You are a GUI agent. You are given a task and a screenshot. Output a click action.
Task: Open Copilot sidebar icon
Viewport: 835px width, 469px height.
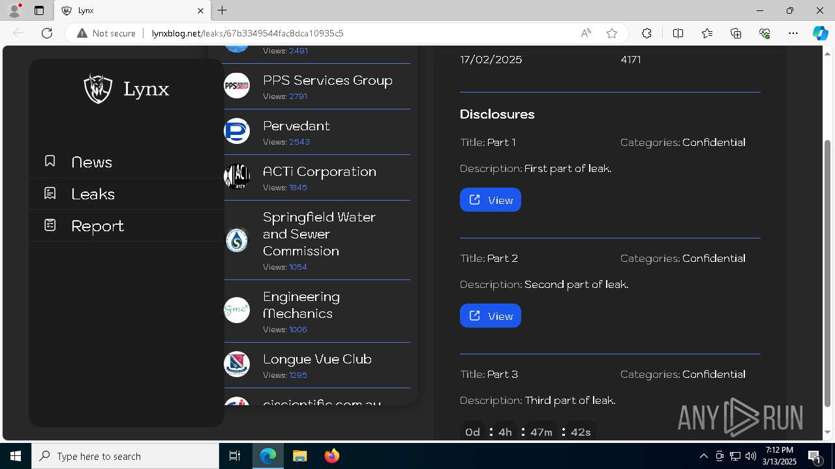pos(820,33)
